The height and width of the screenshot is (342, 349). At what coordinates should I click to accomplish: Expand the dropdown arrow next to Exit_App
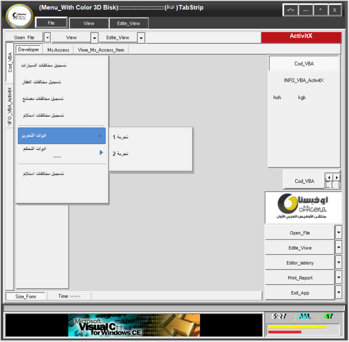pyautogui.click(x=338, y=292)
